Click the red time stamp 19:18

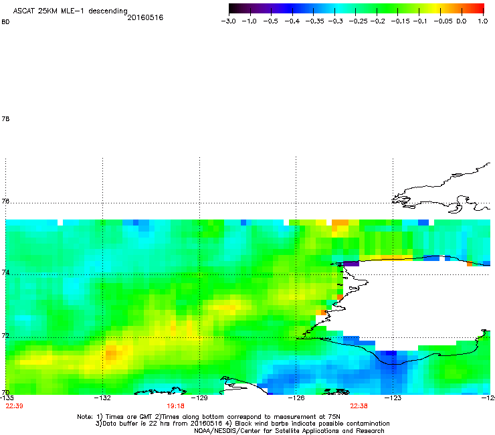click(175, 406)
